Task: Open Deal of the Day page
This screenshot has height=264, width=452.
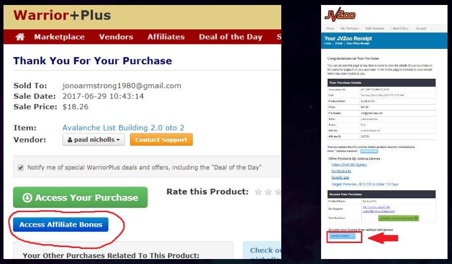Action: click(230, 37)
